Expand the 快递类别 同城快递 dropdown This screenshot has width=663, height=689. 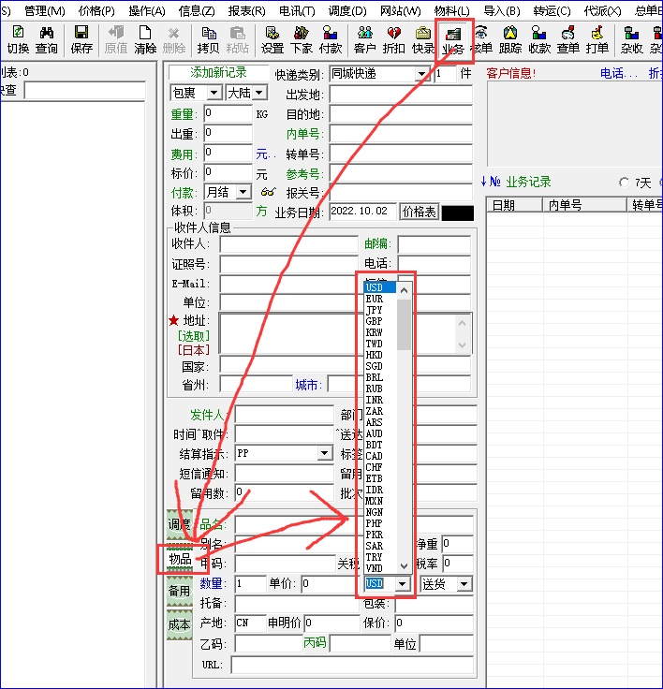tap(421, 74)
